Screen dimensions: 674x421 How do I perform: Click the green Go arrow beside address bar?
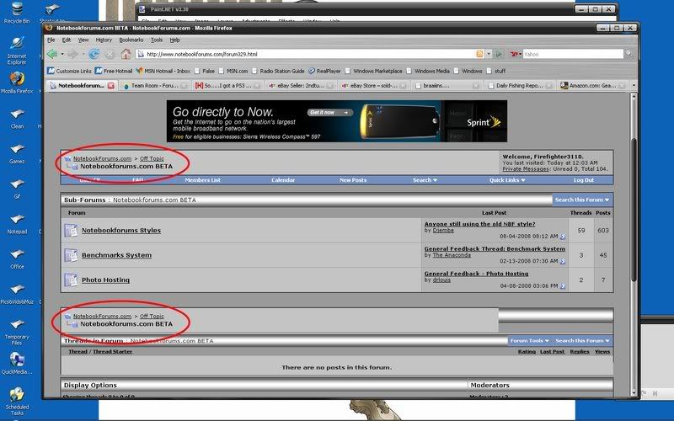click(x=499, y=54)
